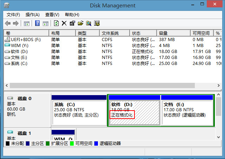Sort by the 类型 column header
This screenshot has width=225, height=159.
[87, 33]
